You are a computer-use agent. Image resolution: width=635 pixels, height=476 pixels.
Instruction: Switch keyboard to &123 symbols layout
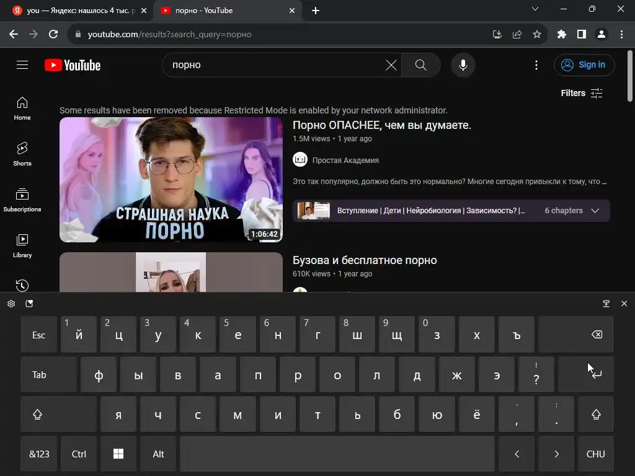point(39,454)
